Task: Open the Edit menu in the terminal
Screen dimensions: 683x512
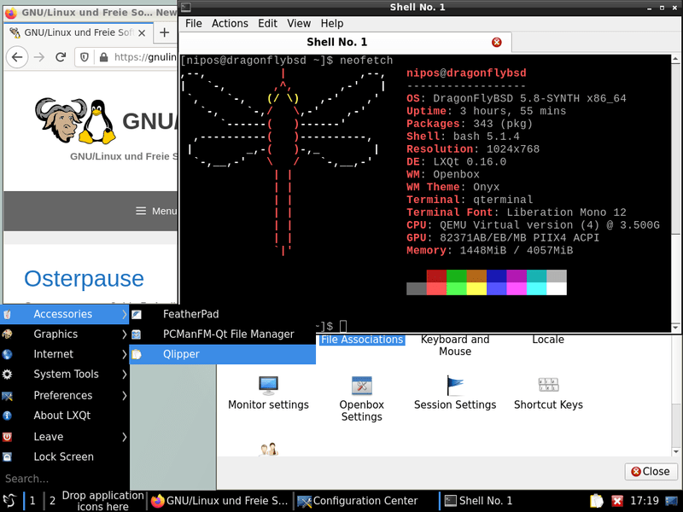Action: [x=267, y=24]
